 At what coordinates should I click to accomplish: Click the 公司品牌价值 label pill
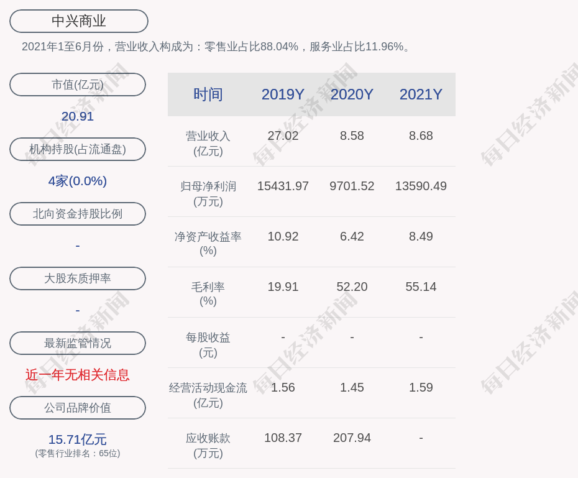pyautogui.click(x=78, y=408)
